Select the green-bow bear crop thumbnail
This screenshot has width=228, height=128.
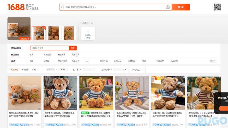coord(69,33)
